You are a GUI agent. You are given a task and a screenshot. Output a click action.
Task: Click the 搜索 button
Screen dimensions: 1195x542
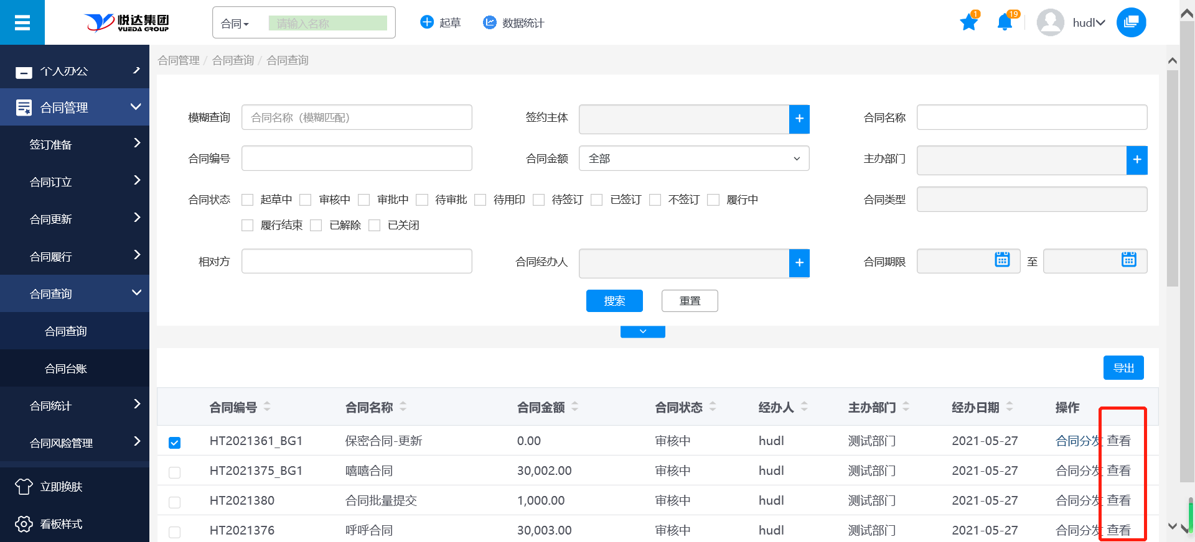click(x=614, y=301)
